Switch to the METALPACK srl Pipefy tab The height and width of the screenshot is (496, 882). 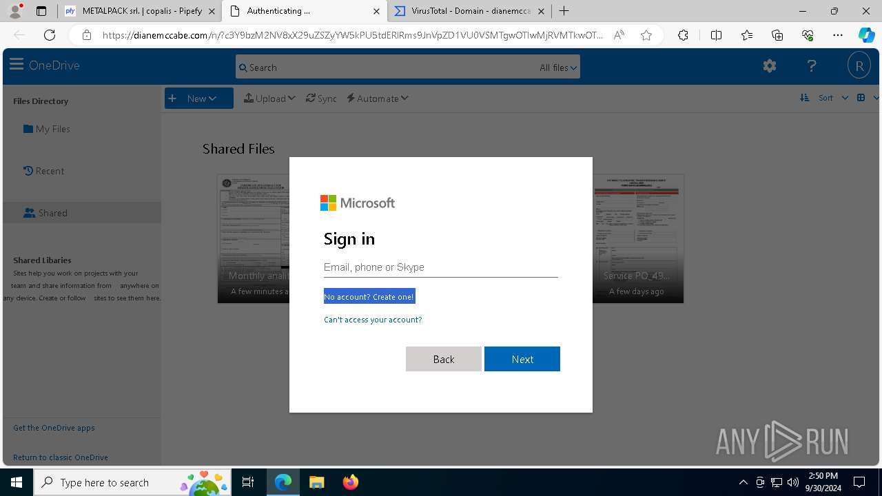[x=139, y=11]
